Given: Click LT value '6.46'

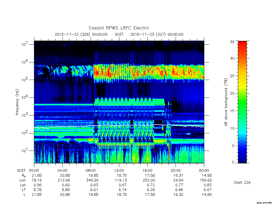Looking at the screenshot, I should (x=179, y=190).
